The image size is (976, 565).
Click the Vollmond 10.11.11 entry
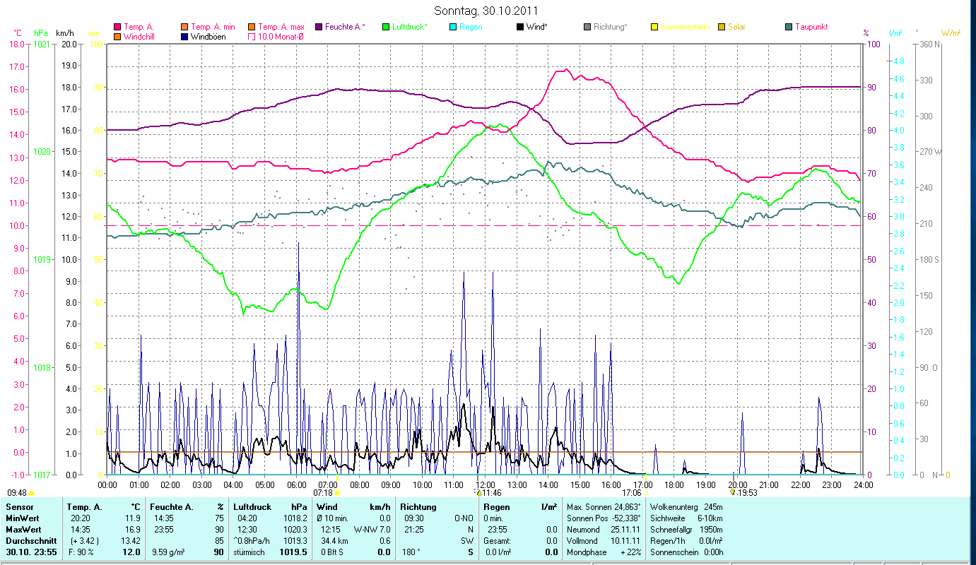[x=604, y=541]
